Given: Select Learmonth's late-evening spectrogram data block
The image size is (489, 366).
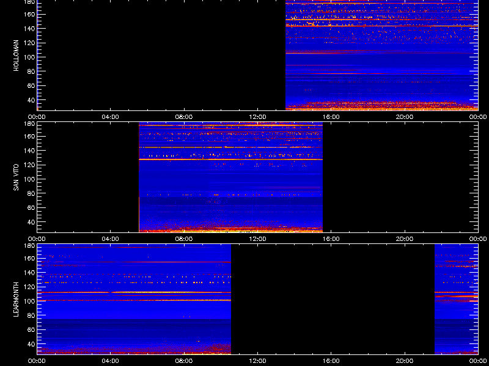Looking at the screenshot, I should click(x=456, y=300).
